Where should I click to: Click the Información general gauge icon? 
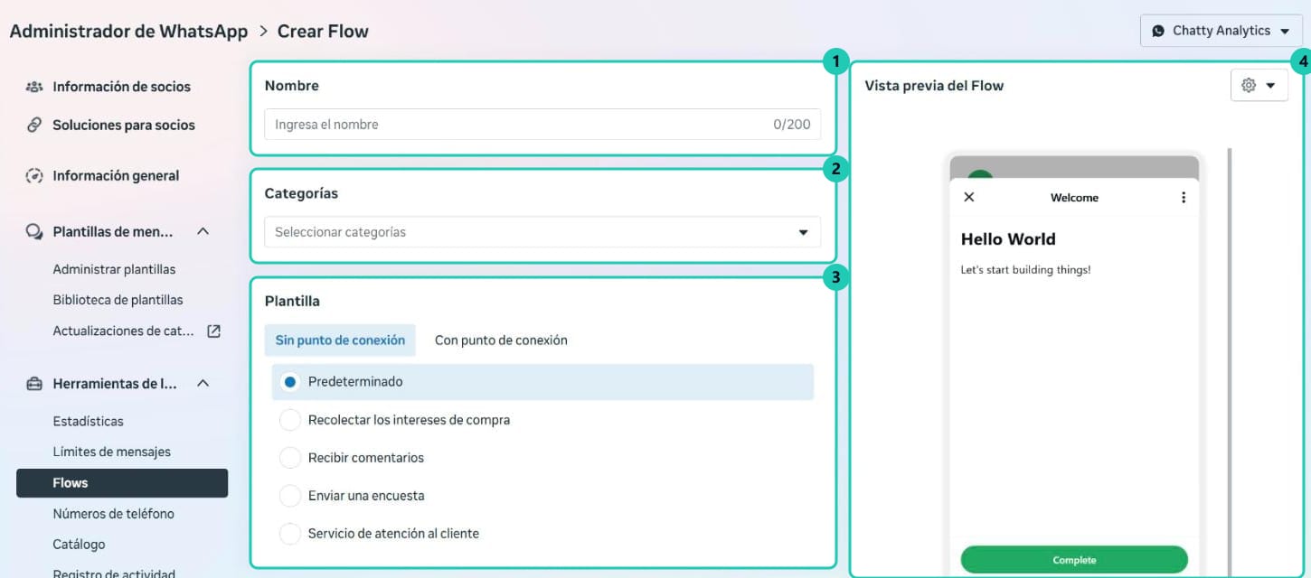pyautogui.click(x=34, y=175)
